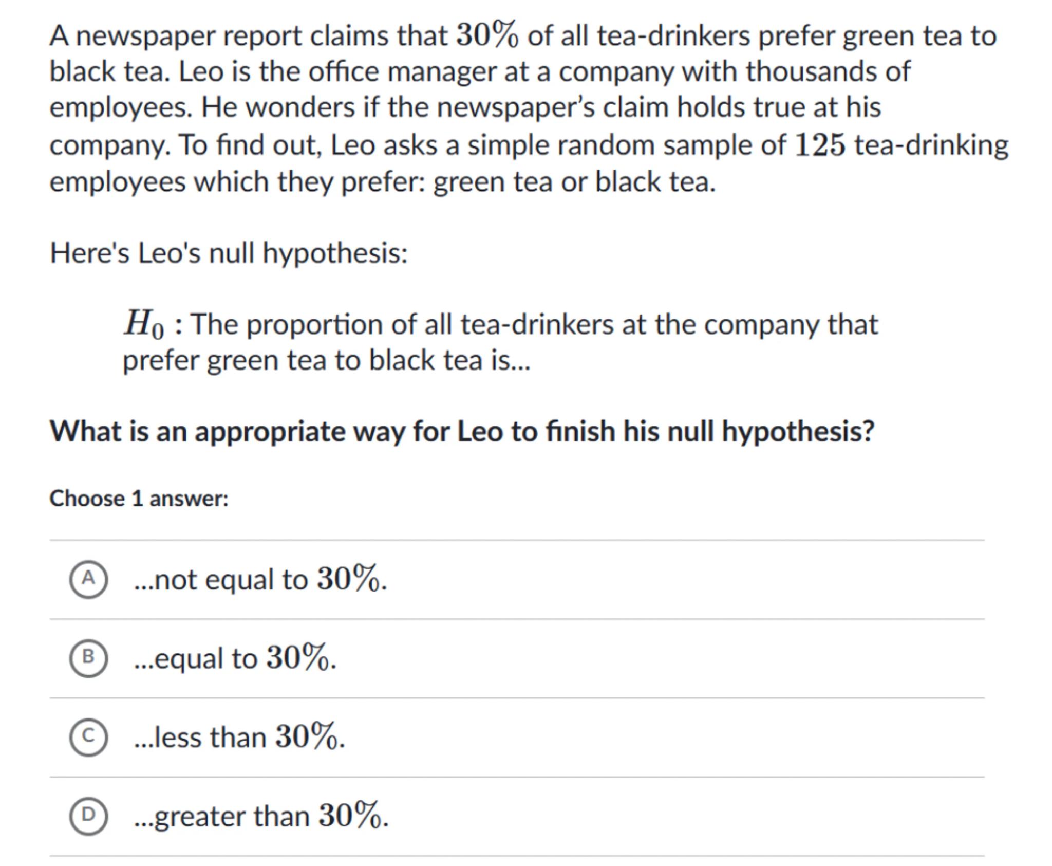The height and width of the screenshot is (866, 1052).
Task: Select radio button D
Action: tap(88, 816)
